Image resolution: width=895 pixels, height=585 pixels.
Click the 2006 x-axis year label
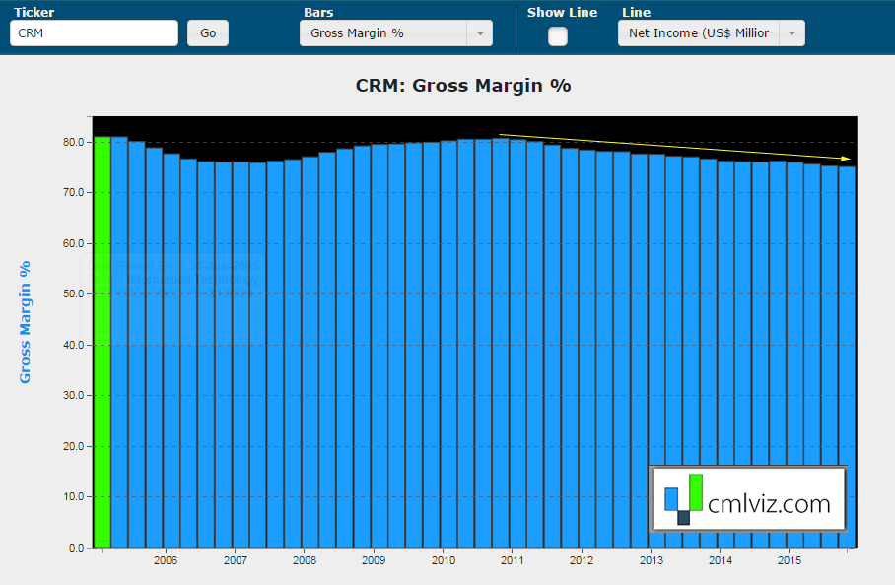[x=166, y=560]
